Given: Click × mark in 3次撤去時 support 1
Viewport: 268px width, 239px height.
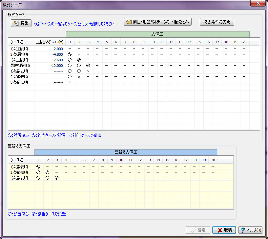Looking at the screenshot, I should [70, 82].
